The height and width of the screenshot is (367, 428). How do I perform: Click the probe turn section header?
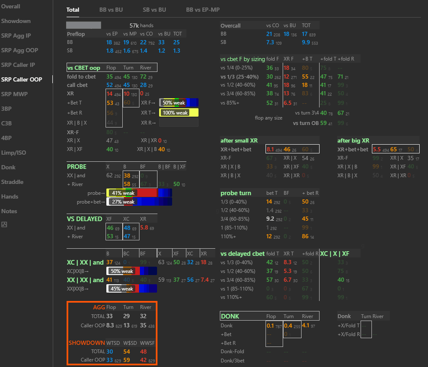[x=236, y=193]
